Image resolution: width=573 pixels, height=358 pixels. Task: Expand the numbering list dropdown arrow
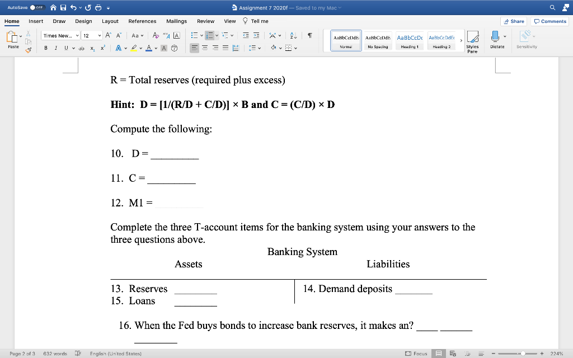(217, 36)
